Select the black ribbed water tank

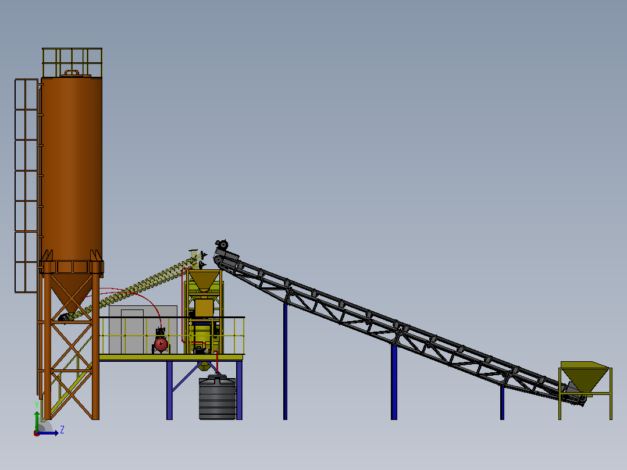[x=217, y=397]
